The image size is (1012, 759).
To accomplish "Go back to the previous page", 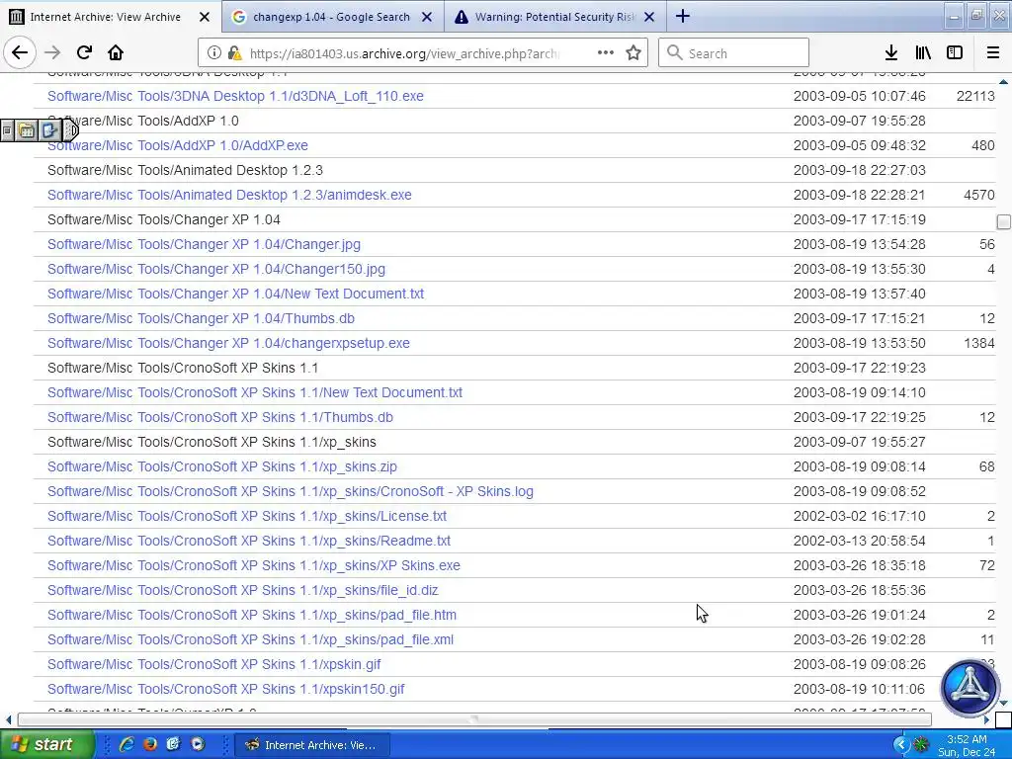I will [x=20, y=53].
